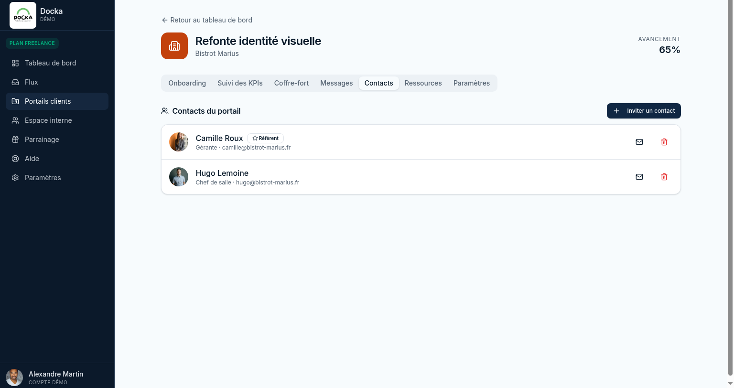Open the project Paramètres tab
The image size is (734, 388).
pyautogui.click(x=472, y=83)
